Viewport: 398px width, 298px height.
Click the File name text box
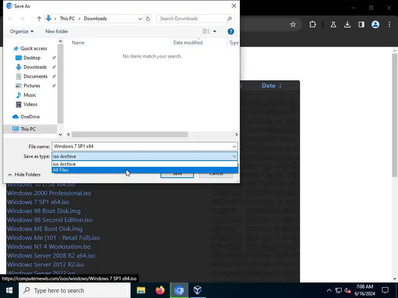click(x=141, y=146)
